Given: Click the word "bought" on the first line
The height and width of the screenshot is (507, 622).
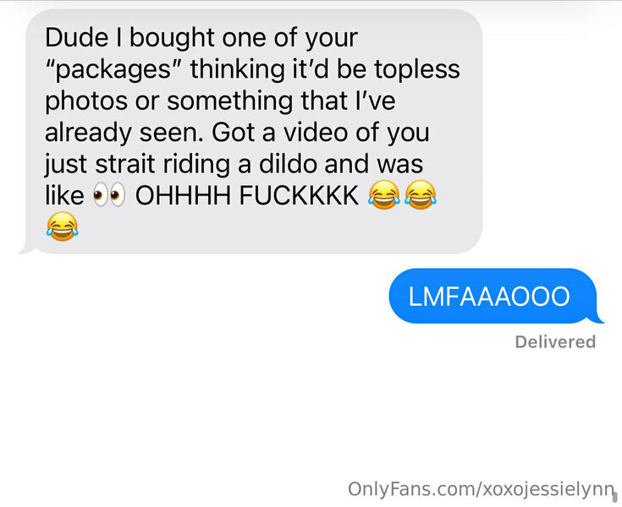Looking at the screenshot, I should (x=172, y=38).
